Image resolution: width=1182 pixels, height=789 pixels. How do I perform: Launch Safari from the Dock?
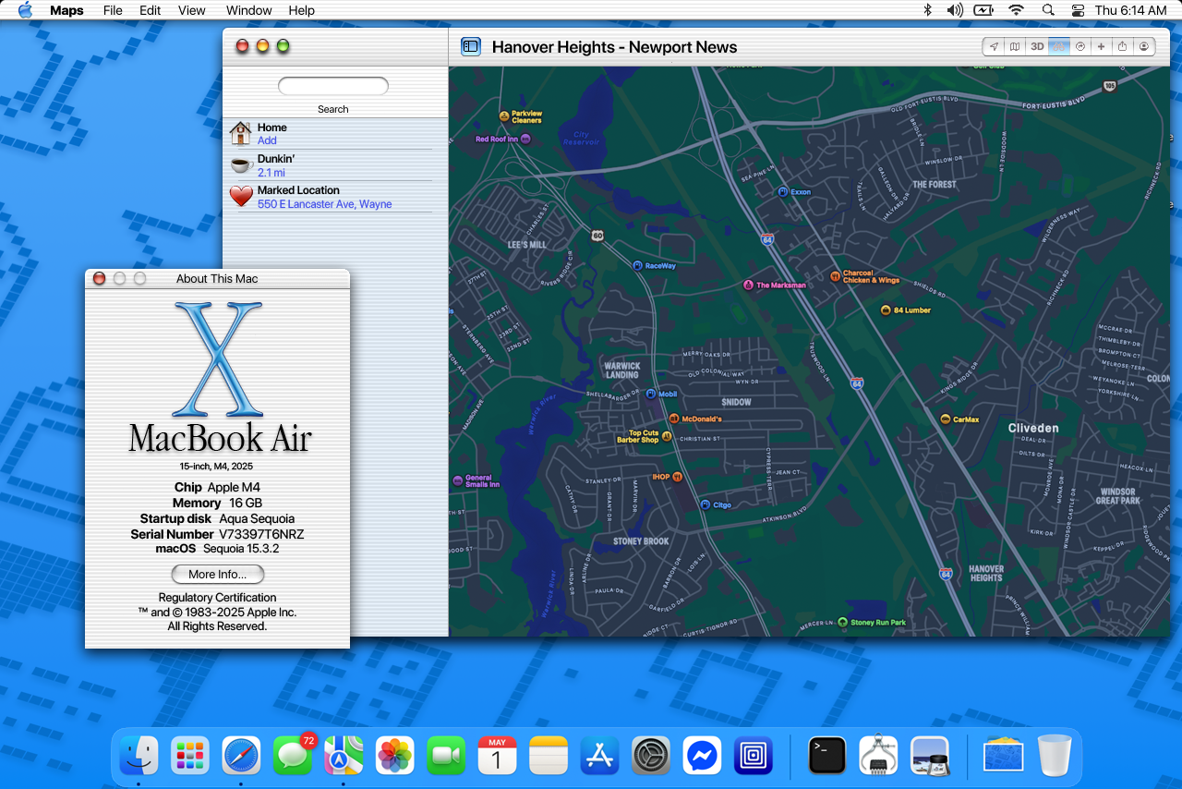click(x=242, y=756)
